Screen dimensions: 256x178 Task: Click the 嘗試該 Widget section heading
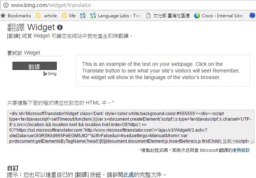(x=24, y=53)
